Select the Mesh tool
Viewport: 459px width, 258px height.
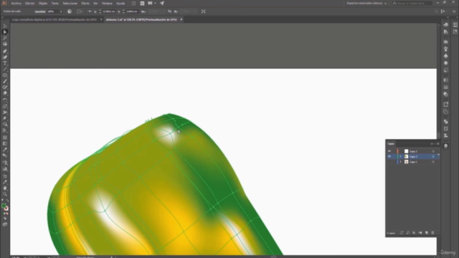[5, 137]
